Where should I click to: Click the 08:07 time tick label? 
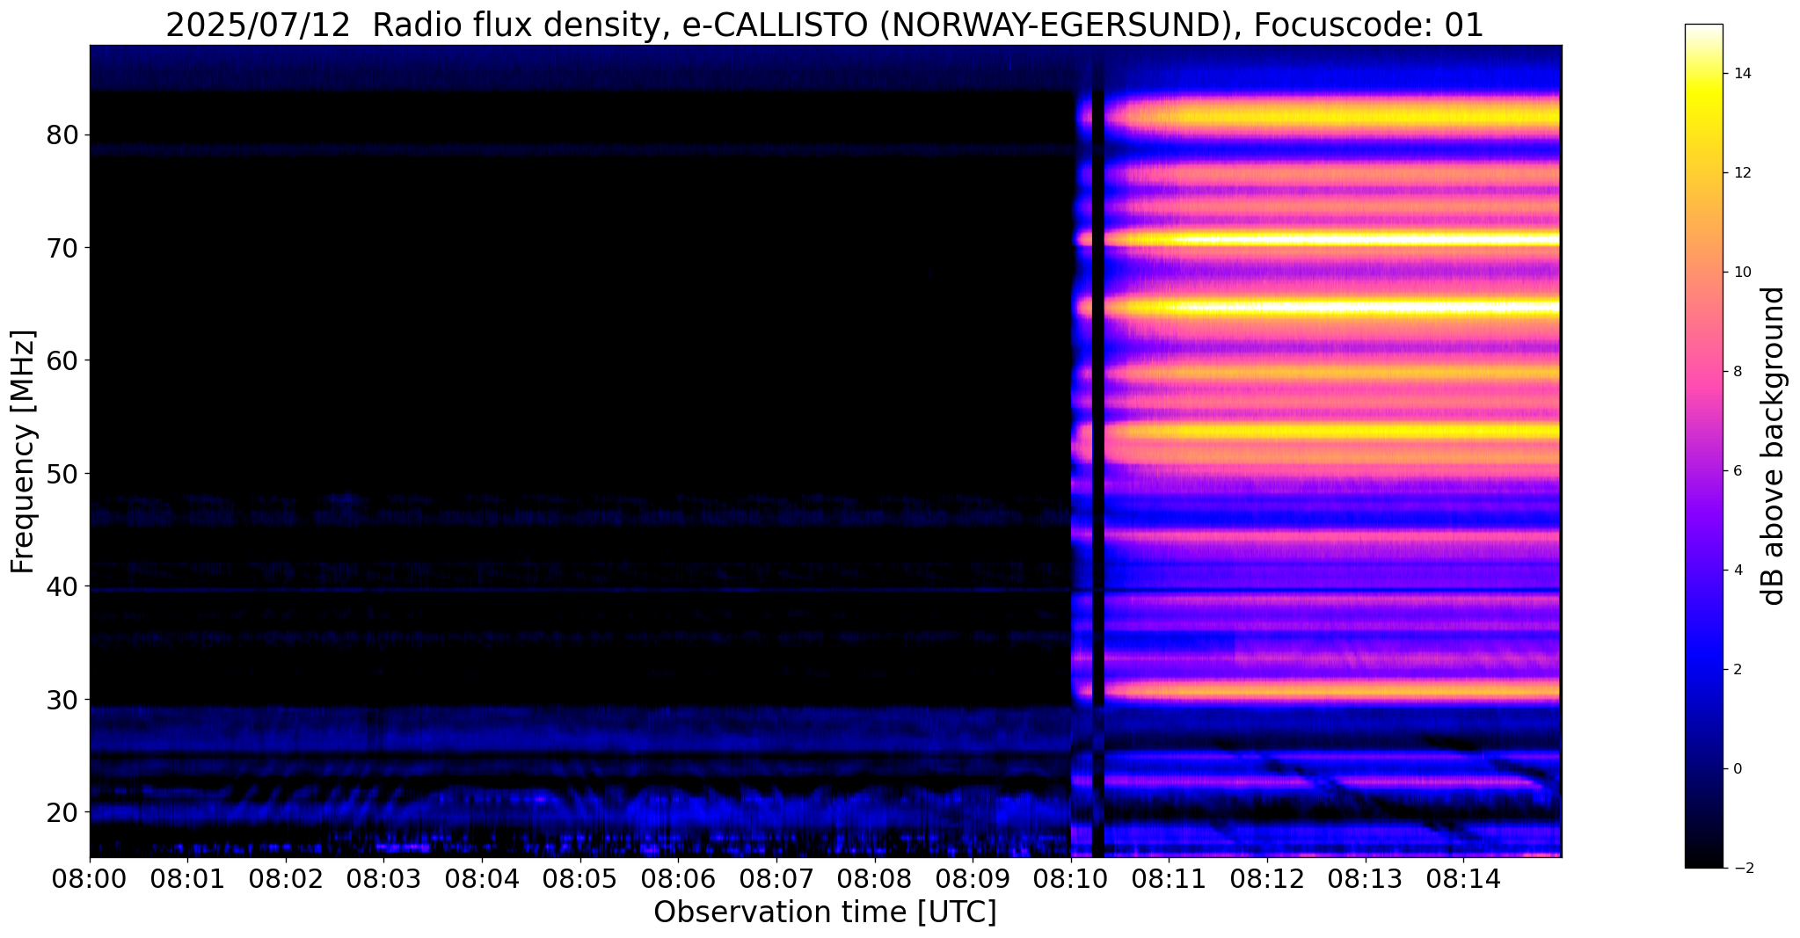(776, 878)
